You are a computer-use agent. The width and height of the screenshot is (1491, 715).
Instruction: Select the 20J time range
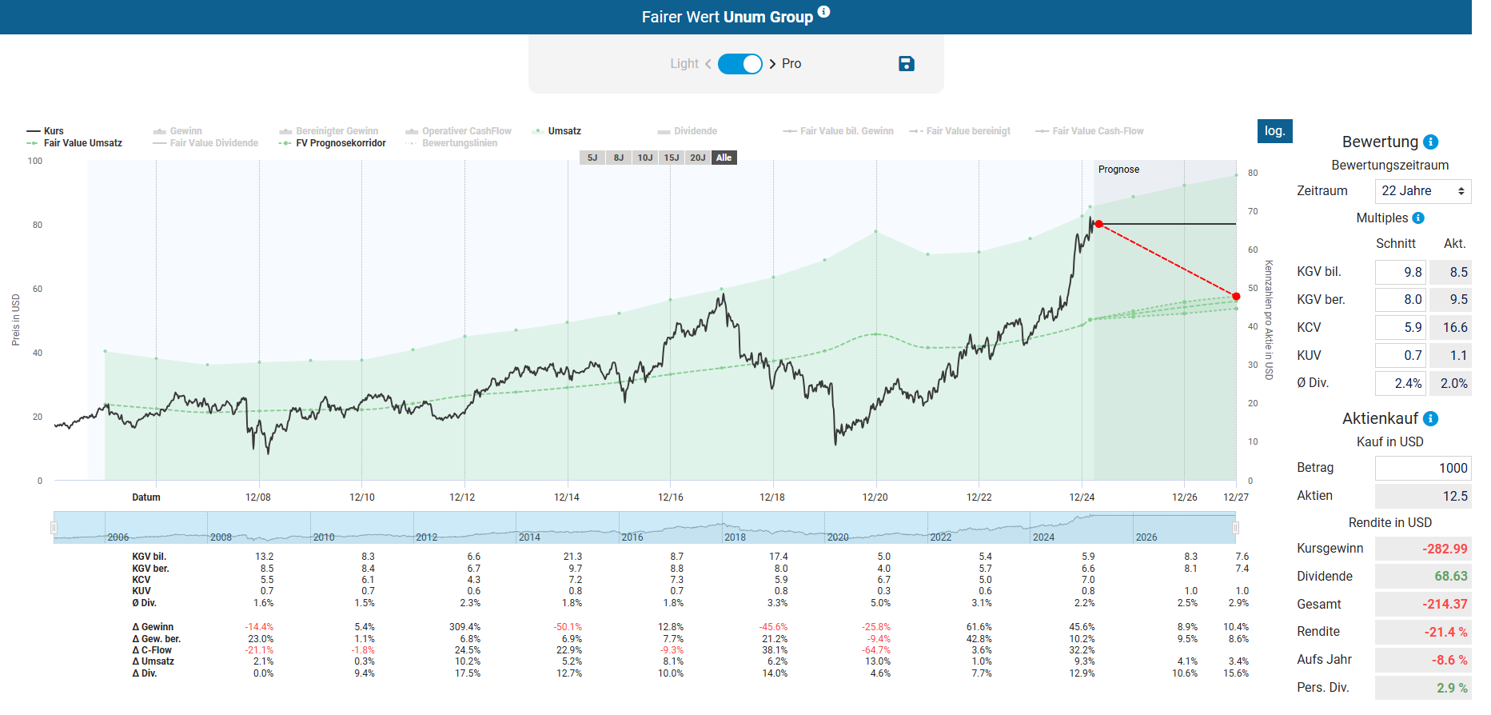click(x=697, y=158)
